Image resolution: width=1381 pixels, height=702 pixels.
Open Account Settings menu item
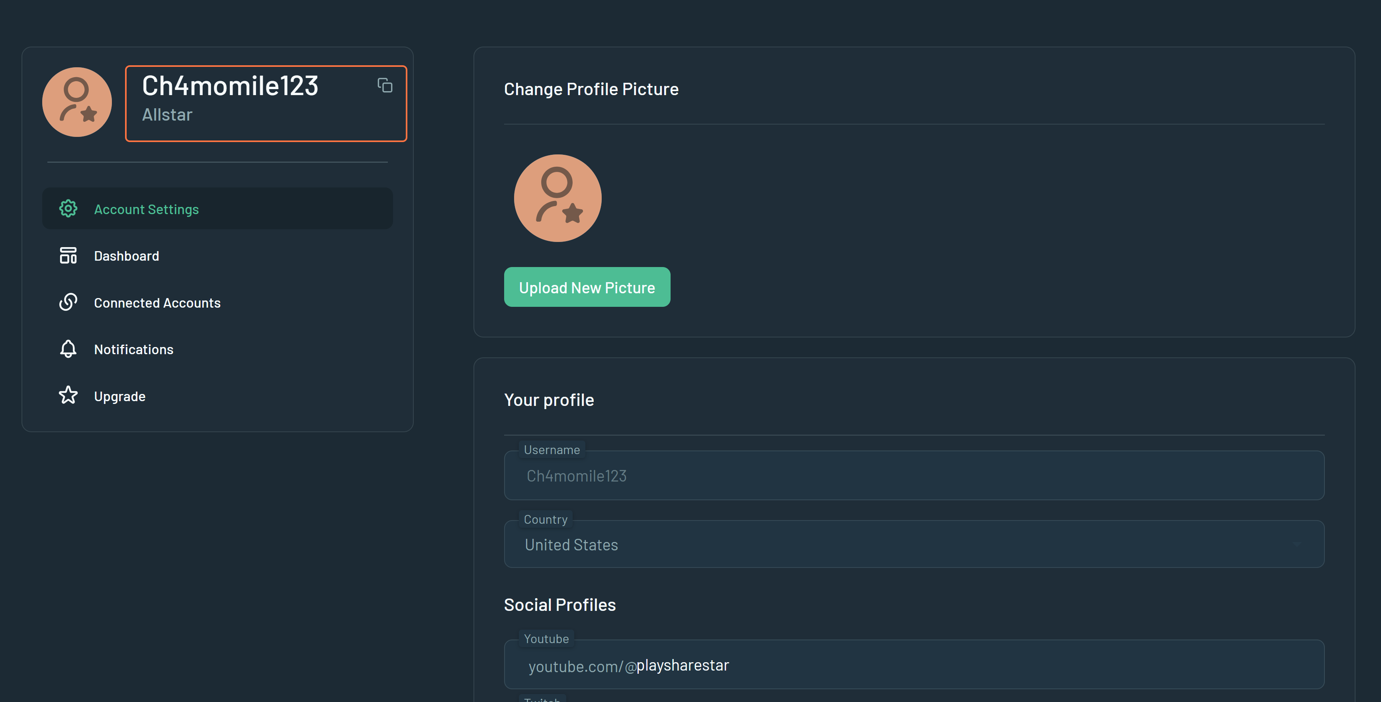147,209
